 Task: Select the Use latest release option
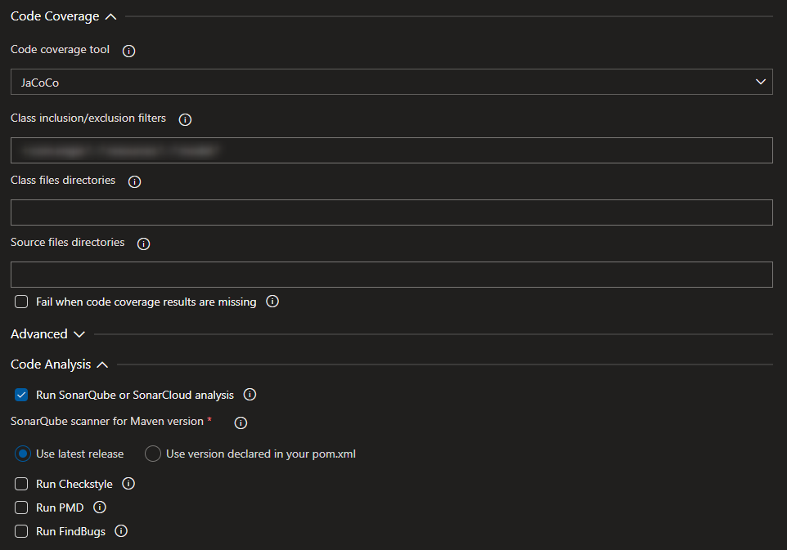[x=24, y=454]
